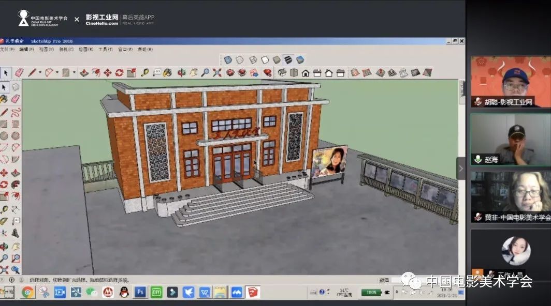Collapse the participant panel using the chevron arrow

(x=461, y=168)
